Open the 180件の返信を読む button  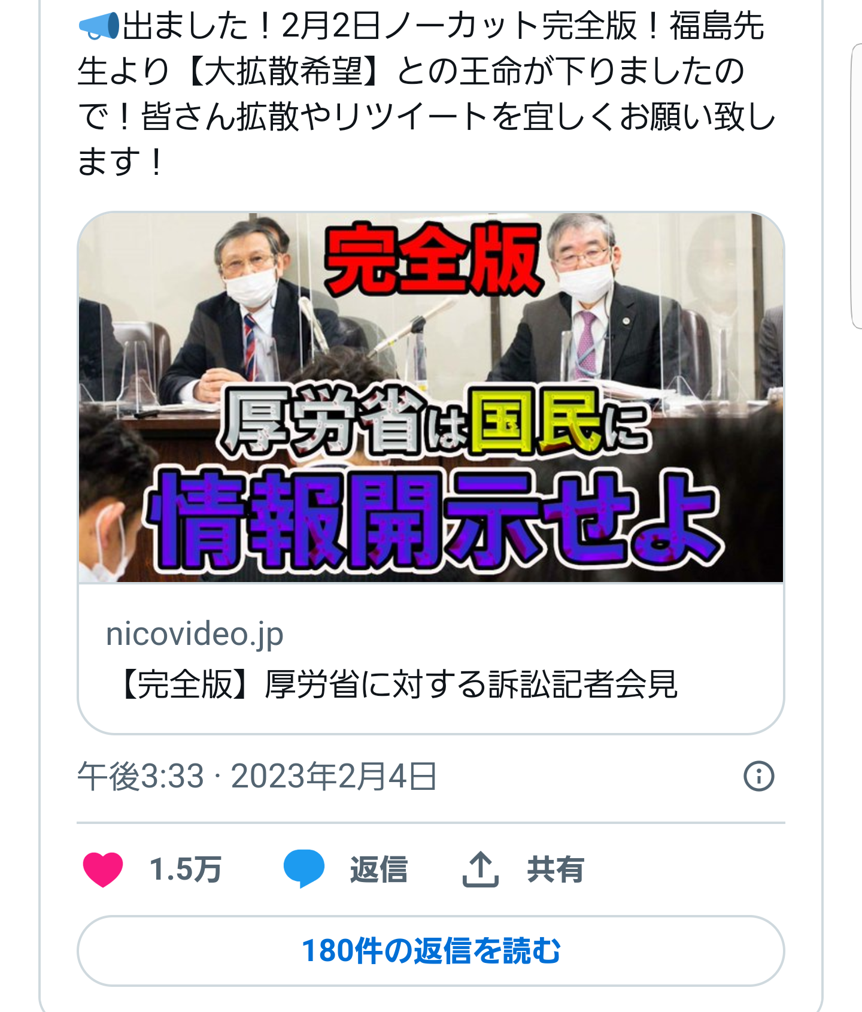431,950
